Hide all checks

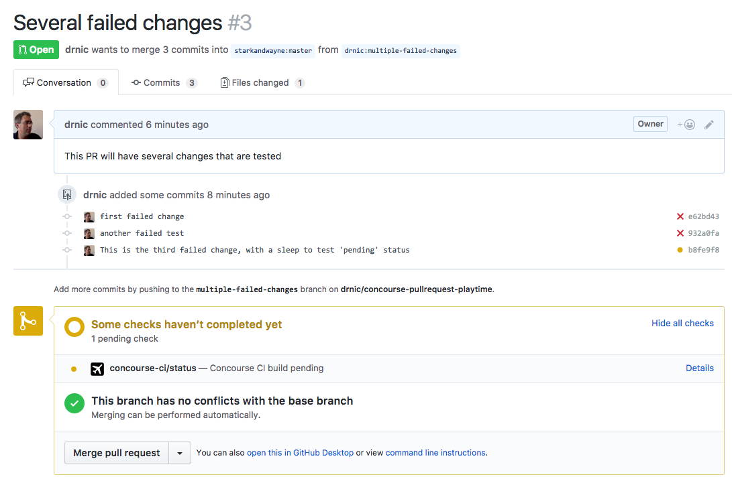point(682,323)
